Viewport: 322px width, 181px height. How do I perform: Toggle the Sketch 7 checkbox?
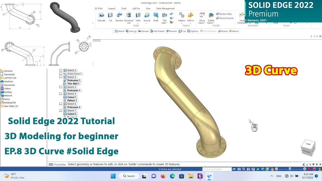click(x=61, y=111)
